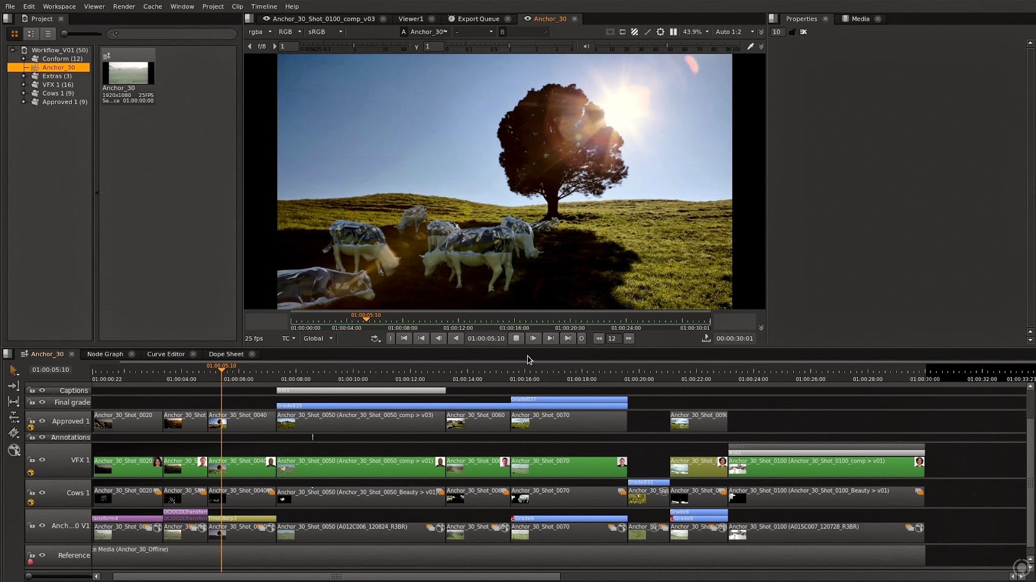
Task: Toggle the viewer audio mute speaker icon
Action: 587,47
